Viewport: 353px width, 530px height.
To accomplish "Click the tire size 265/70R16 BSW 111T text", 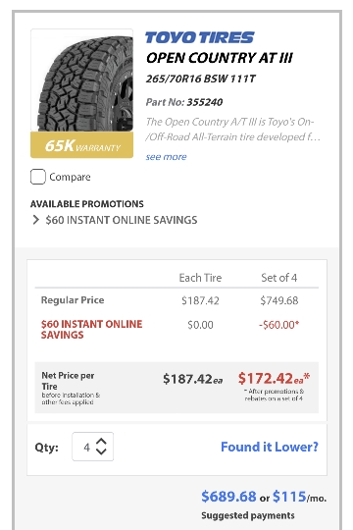I will point(201,79).
